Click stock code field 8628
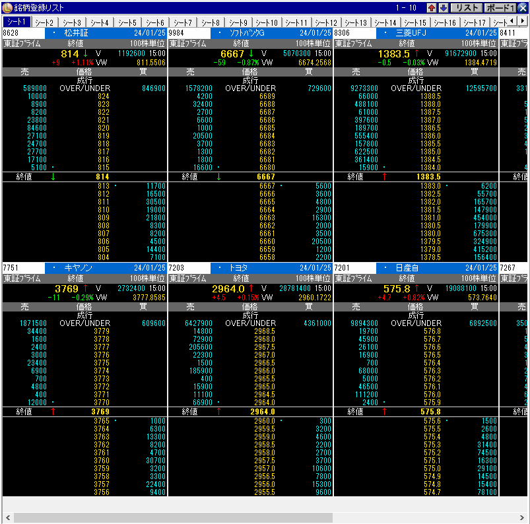 pos(23,33)
